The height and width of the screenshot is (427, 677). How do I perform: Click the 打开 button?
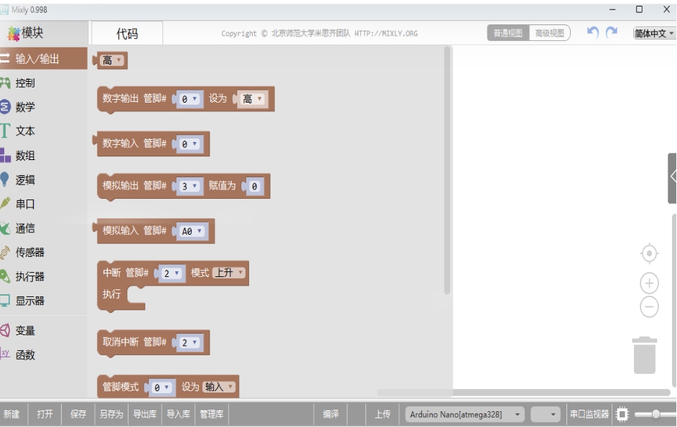click(x=45, y=414)
